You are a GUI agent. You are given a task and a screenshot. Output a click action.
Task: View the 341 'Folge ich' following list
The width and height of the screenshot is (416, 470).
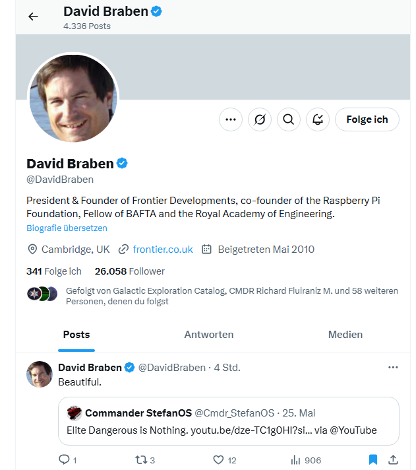(54, 271)
